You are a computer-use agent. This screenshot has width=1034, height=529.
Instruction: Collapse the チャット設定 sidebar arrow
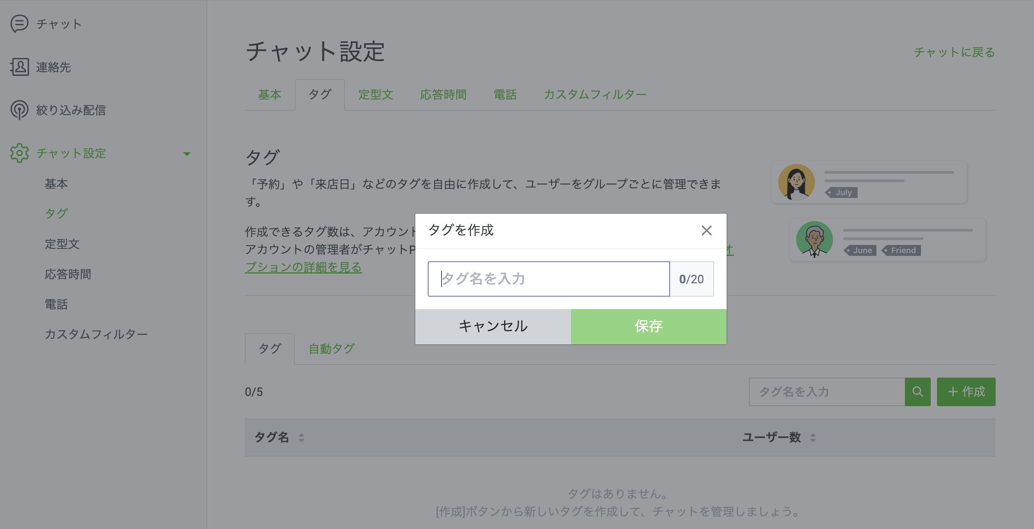click(x=187, y=154)
